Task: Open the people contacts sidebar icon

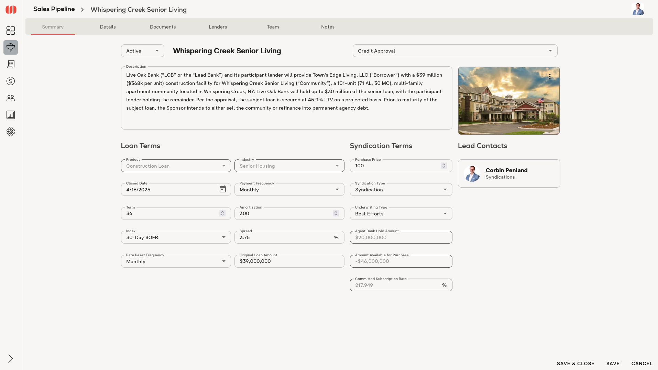Action: pyautogui.click(x=11, y=98)
